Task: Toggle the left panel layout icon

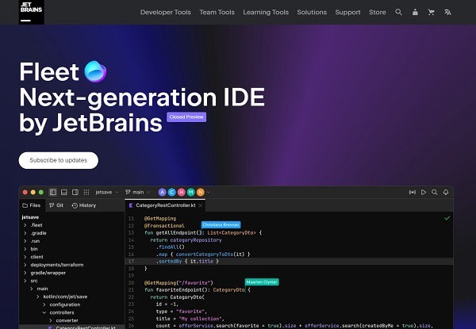Action: (x=53, y=192)
